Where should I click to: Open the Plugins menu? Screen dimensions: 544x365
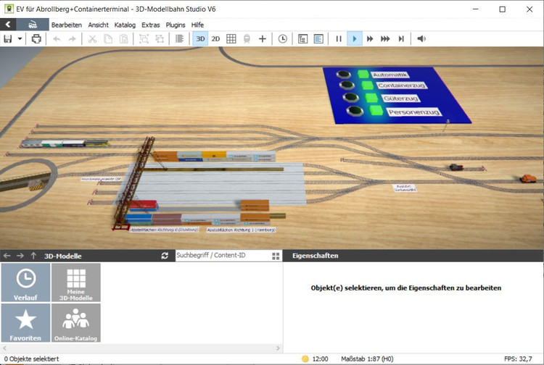[176, 25]
